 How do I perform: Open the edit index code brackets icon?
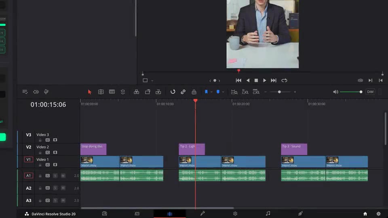coord(36,92)
